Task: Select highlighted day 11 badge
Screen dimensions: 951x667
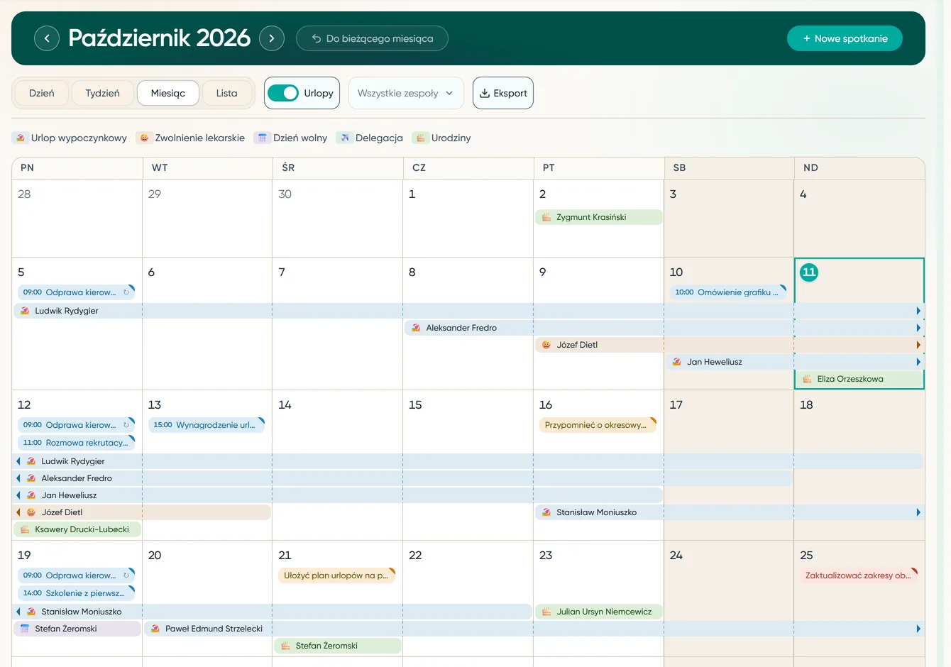Action: pos(809,272)
